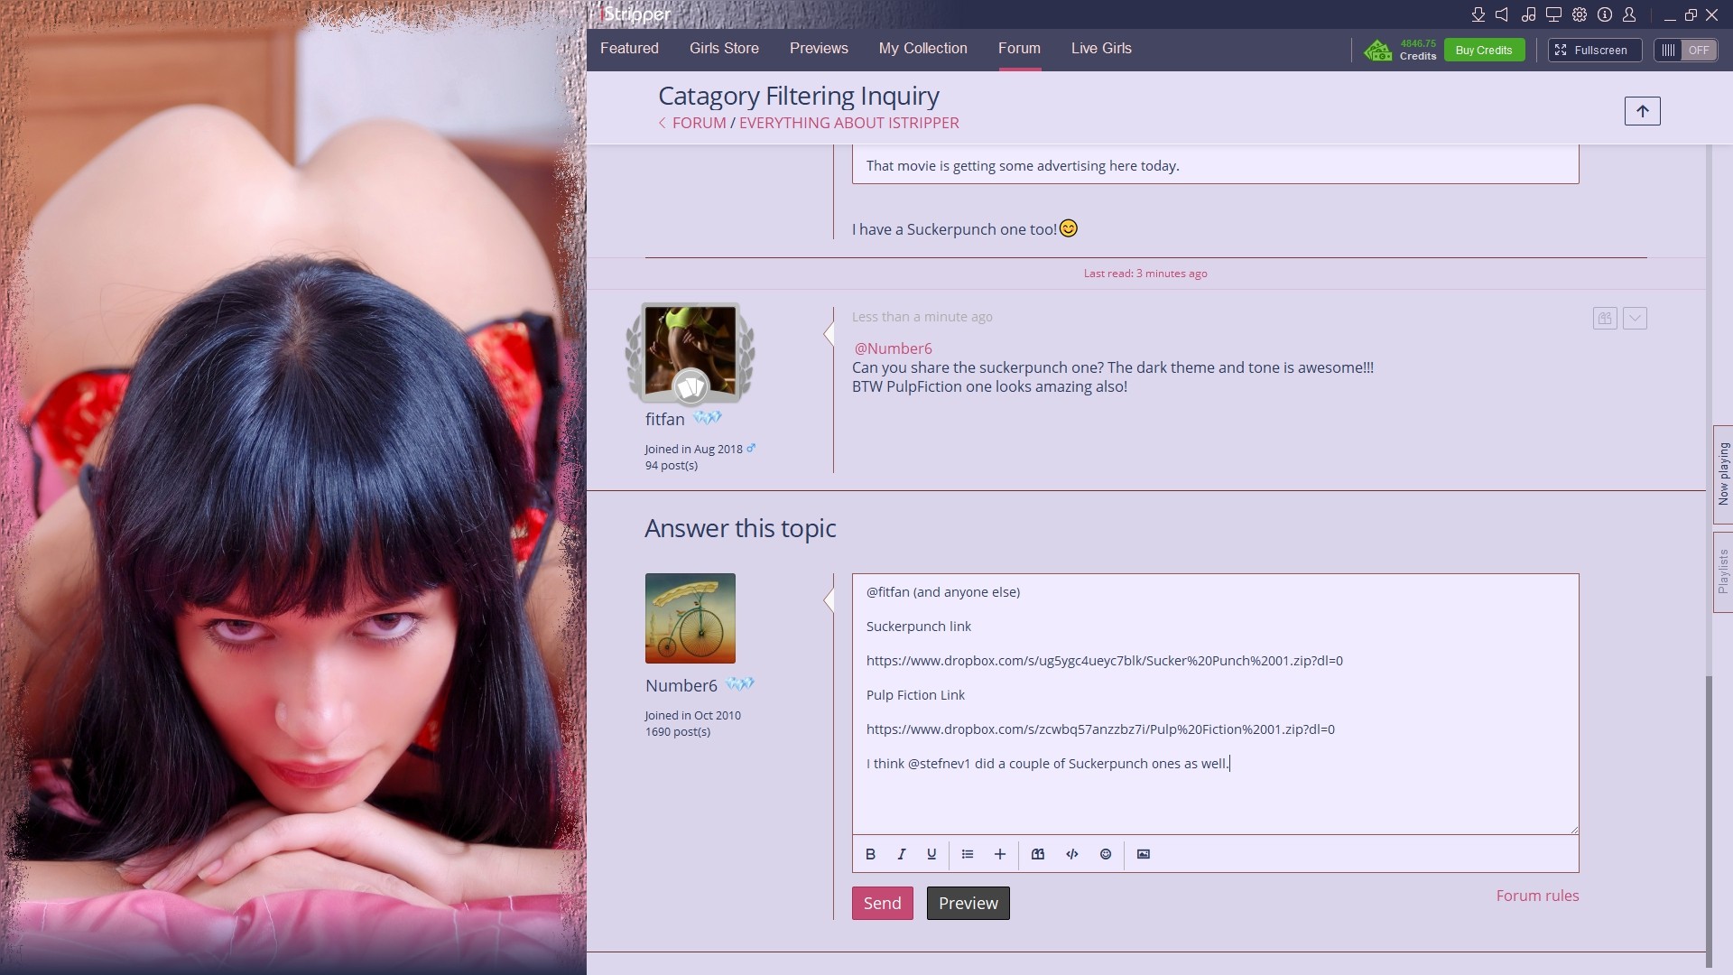Insert a bulleted list in reply
The image size is (1733, 975).
(x=968, y=854)
